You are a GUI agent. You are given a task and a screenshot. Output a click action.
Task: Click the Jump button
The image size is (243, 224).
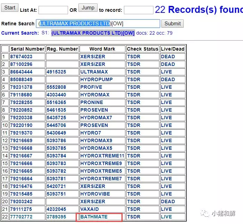coord(88,8)
